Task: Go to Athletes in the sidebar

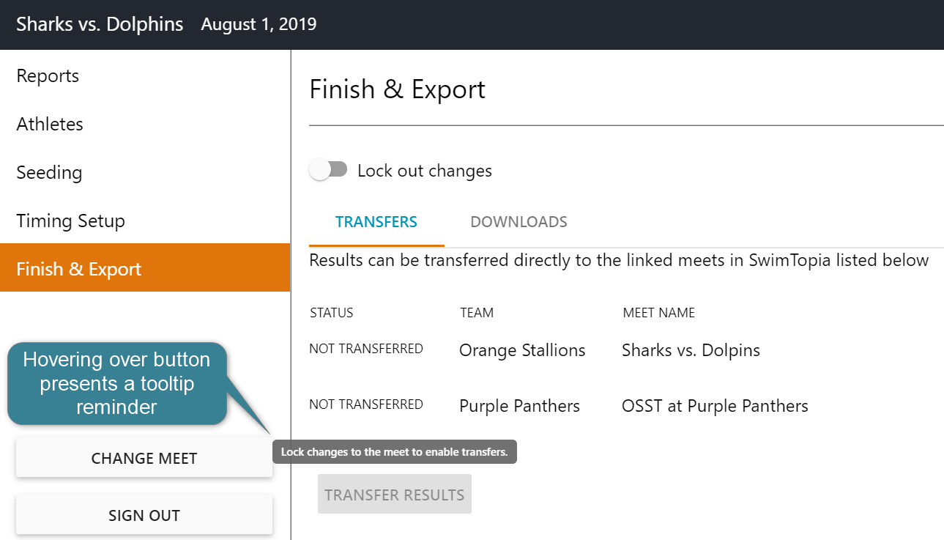Action: tap(50, 125)
